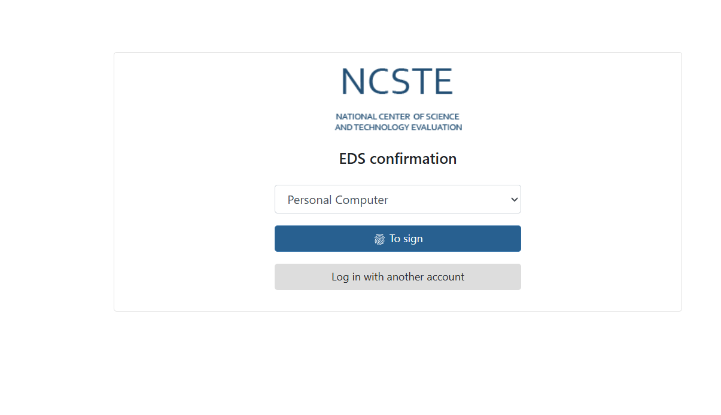Click the letter N in the NCSTE logo
The height and width of the screenshot is (415, 721).
pyautogui.click(x=353, y=82)
